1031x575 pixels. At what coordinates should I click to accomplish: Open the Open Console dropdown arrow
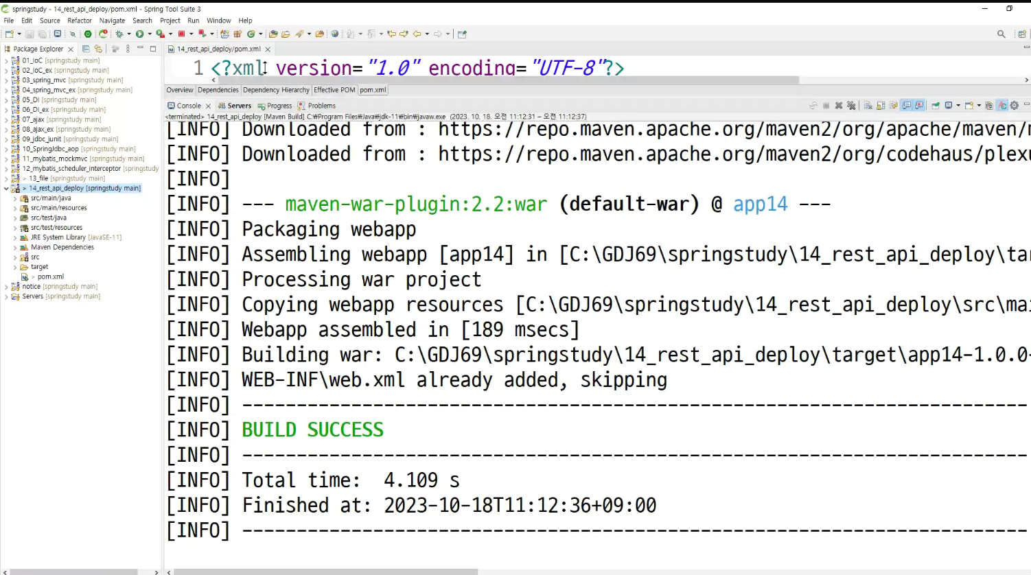point(979,106)
